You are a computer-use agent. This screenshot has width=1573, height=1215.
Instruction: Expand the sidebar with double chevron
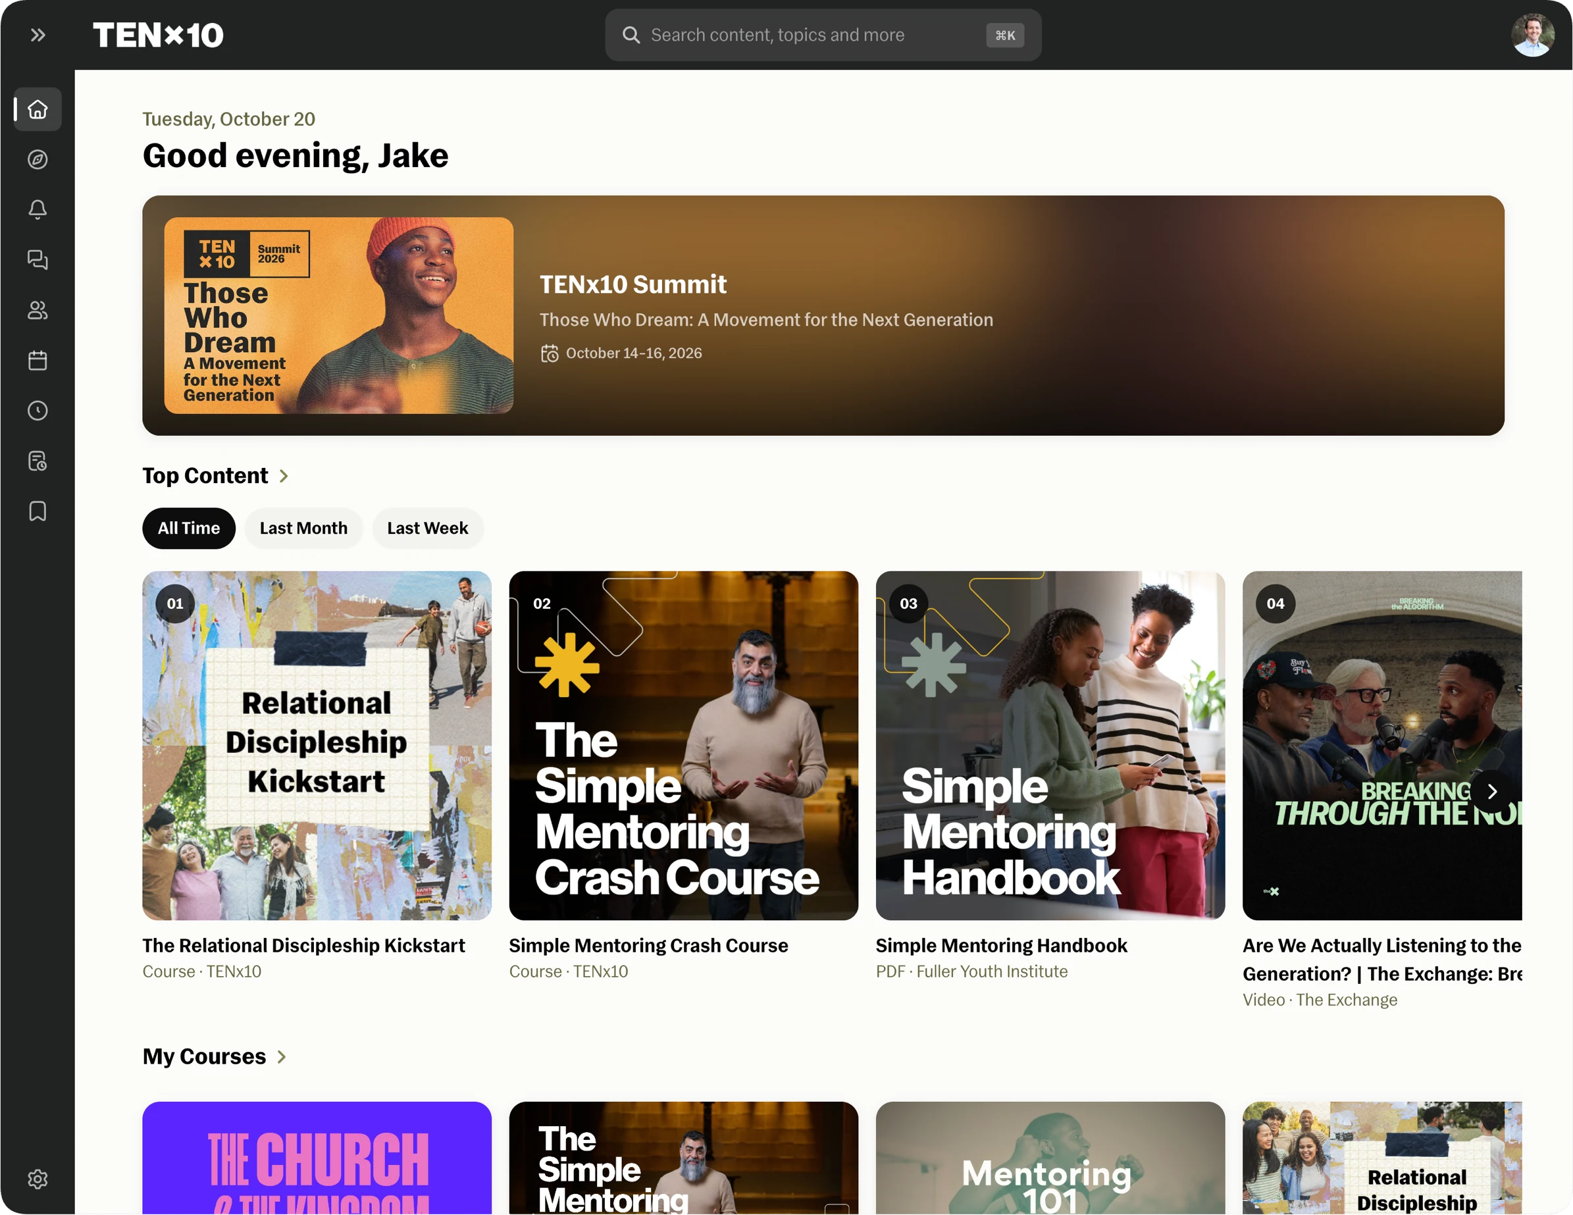point(38,35)
